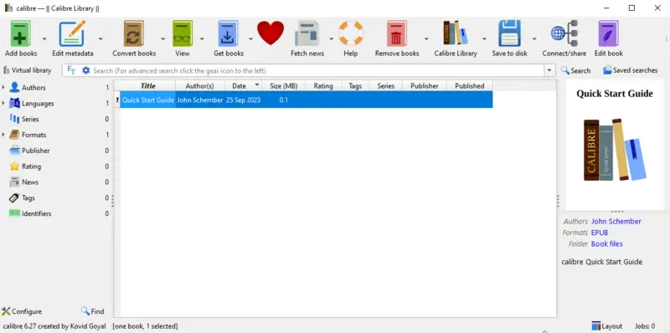Viewport: 670px width, 333px height.
Task: Select News in the tag browser
Action: [30, 182]
